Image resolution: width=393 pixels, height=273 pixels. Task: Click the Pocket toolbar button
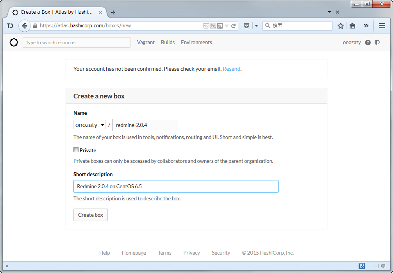247,25
